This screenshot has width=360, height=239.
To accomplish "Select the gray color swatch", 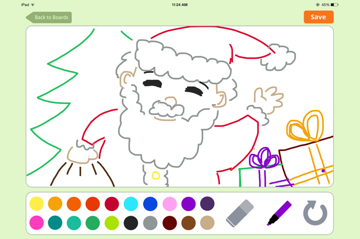I will pyautogui.click(x=150, y=223).
